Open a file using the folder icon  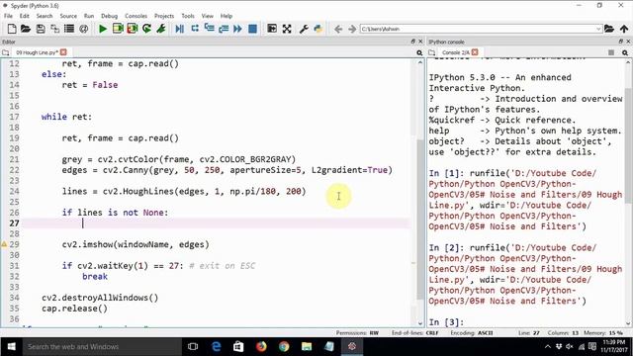(26, 29)
